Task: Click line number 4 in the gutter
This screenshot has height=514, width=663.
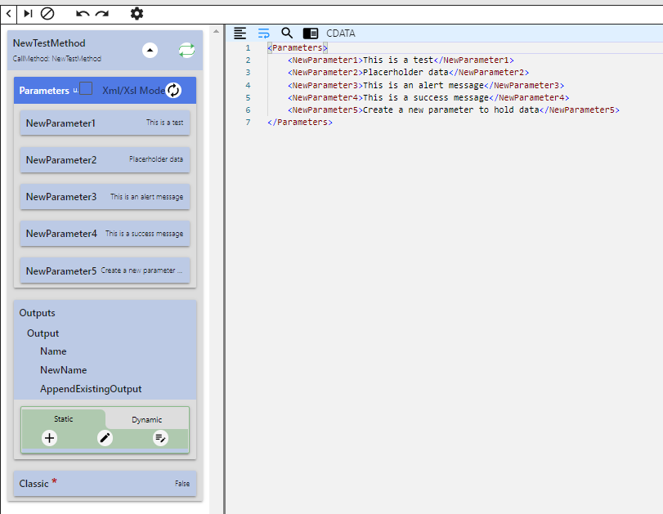Action: (x=248, y=85)
